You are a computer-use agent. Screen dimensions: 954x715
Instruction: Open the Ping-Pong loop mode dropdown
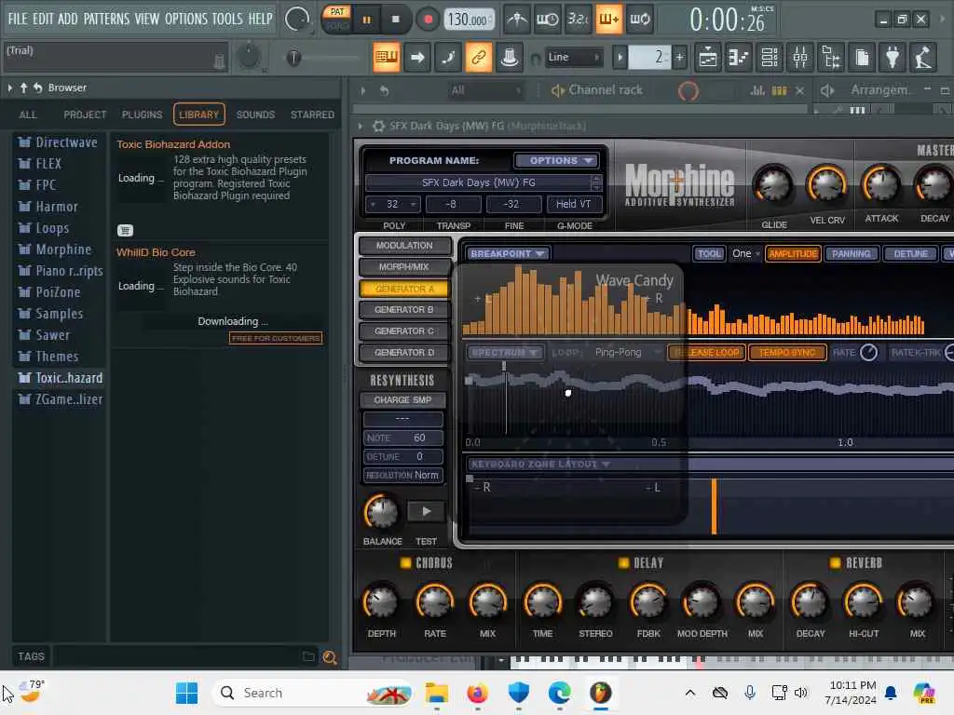[627, 353]
